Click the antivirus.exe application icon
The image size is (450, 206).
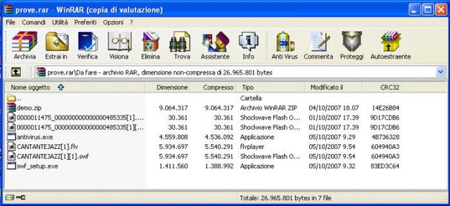pos(11,137)
